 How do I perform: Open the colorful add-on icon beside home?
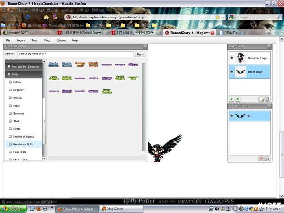tap(55, 17)
